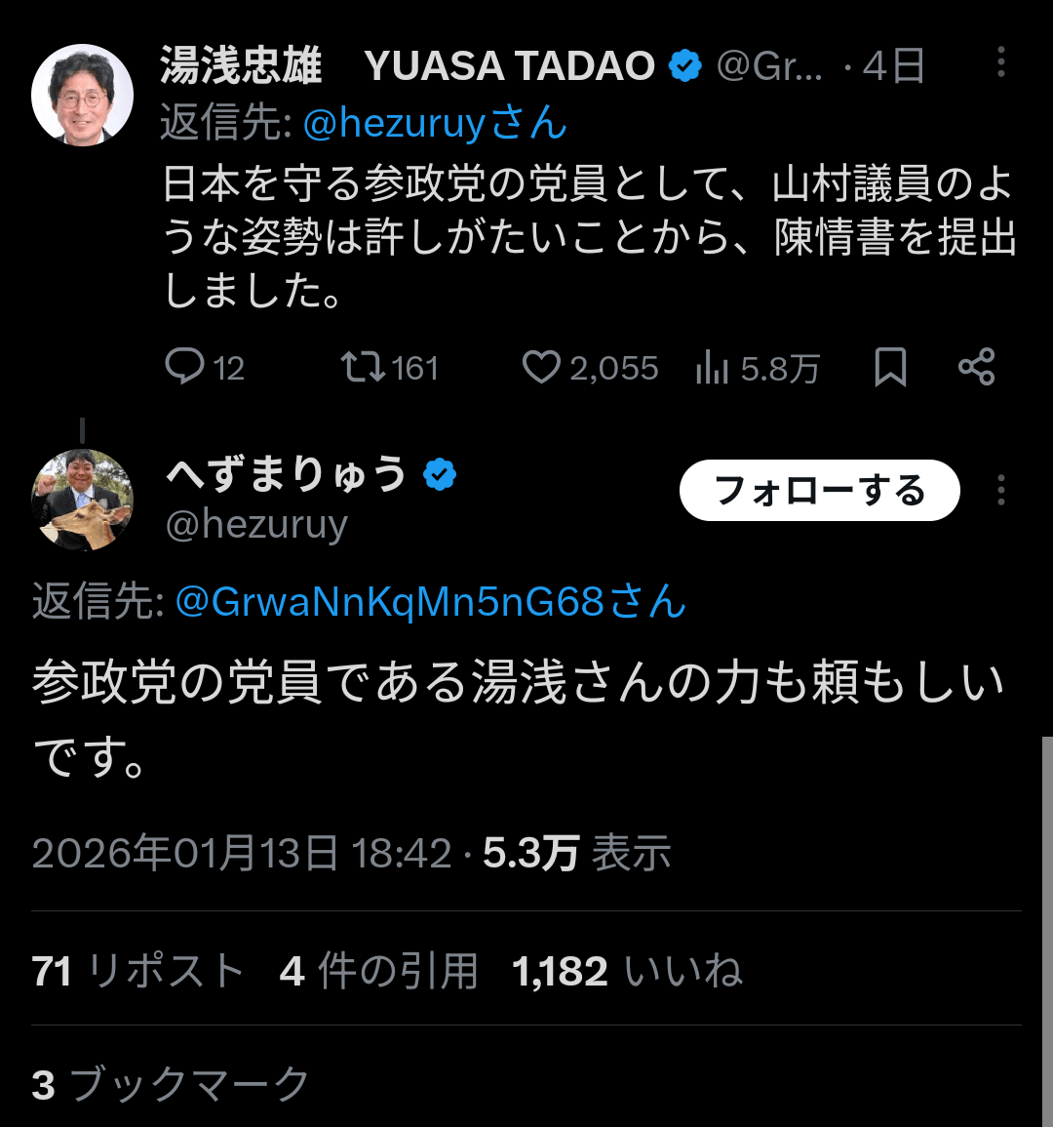
Task: Open 5.3万 表示 view count details
Action: tap(576, 853)
